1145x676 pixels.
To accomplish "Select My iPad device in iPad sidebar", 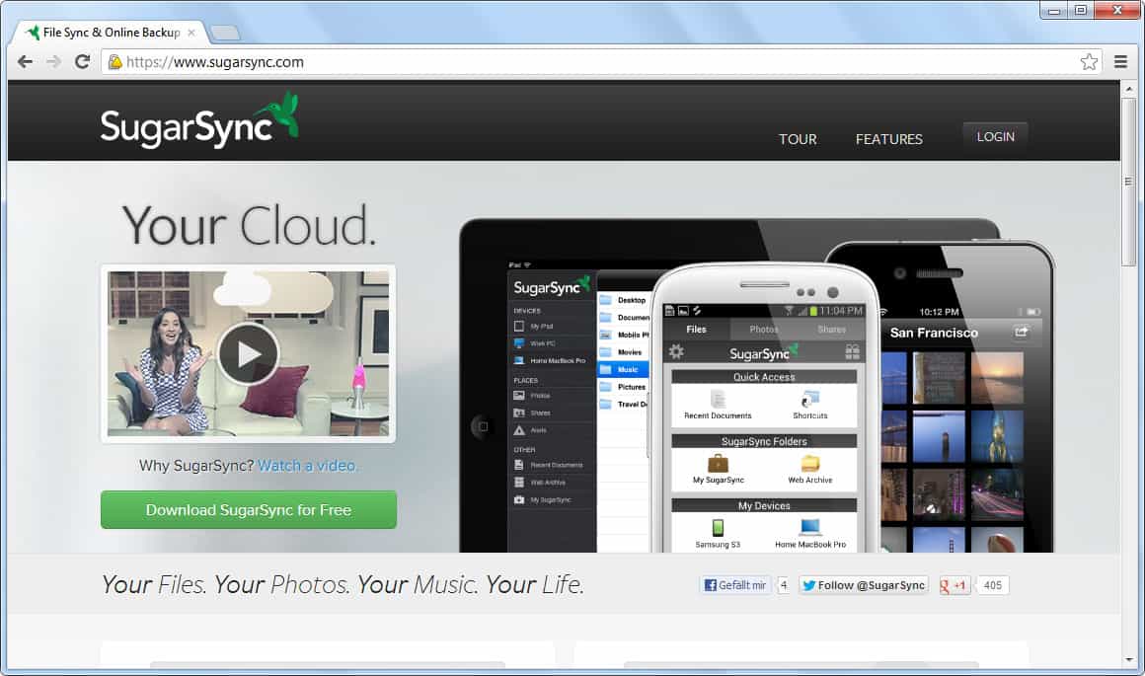I will [x=552, y=327].
